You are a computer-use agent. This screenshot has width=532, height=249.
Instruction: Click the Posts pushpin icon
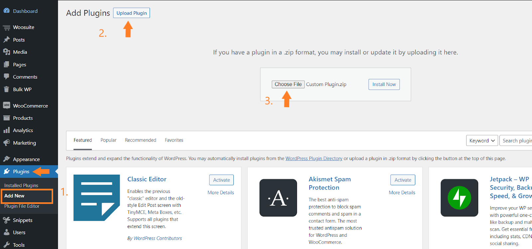click(7, 40)
